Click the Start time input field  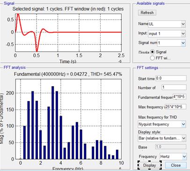tap(171, 78)
